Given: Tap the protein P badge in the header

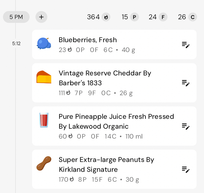Looking at the screenshot, I should pyautogui.click(x=134, y=17).
